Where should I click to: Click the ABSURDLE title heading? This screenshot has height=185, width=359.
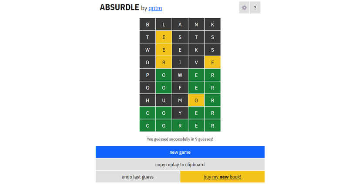119,7
